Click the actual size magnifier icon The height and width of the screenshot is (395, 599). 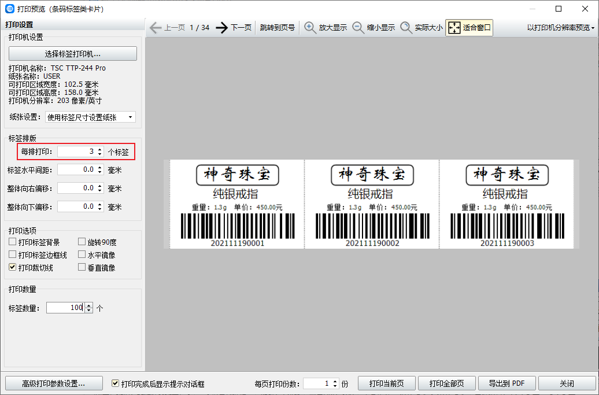point(406,28)
